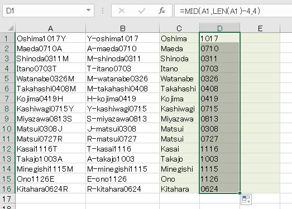Click the Name Box showing D1
Screen dimensions: 292x209
pos(48,11)
